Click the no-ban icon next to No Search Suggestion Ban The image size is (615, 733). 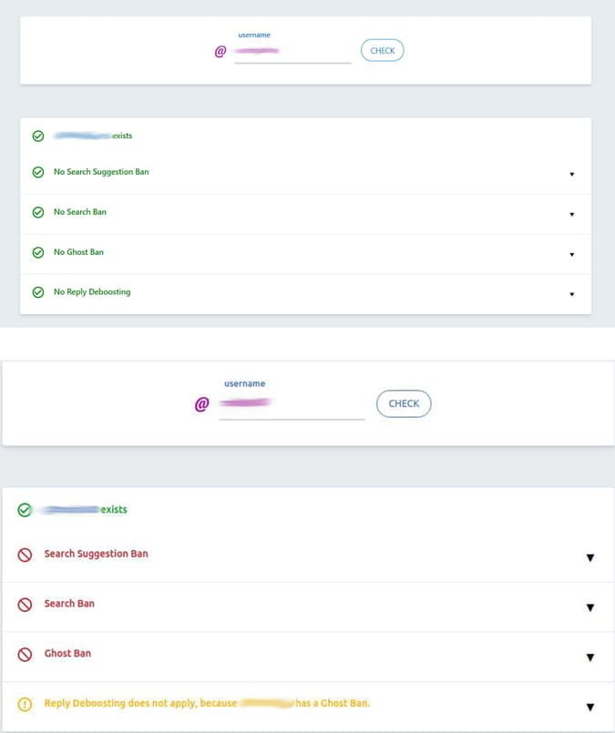pos(36,171)
